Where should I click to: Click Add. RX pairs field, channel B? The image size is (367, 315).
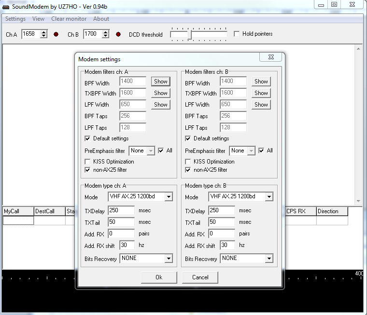click(222, 233)
